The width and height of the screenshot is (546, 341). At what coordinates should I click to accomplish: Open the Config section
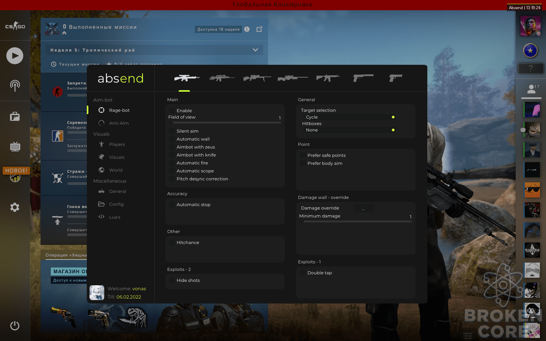111,204
